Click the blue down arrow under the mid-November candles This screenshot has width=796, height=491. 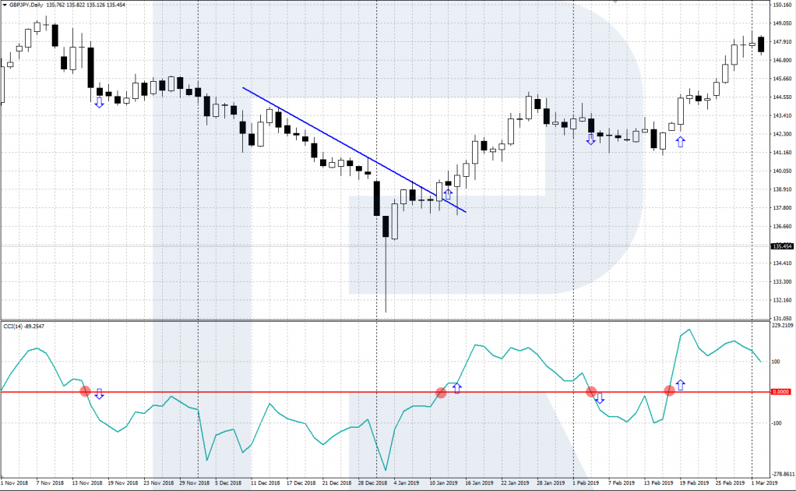[99, 102]
